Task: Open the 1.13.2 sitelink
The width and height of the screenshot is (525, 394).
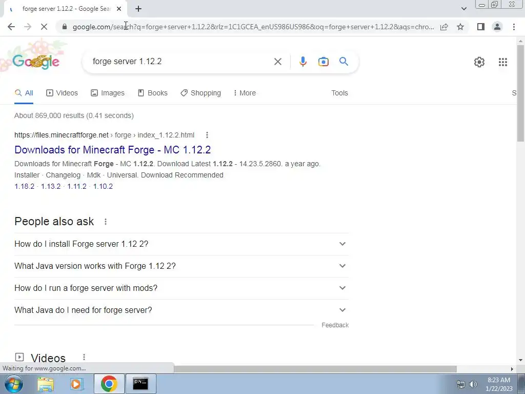Action: (51, 187)
